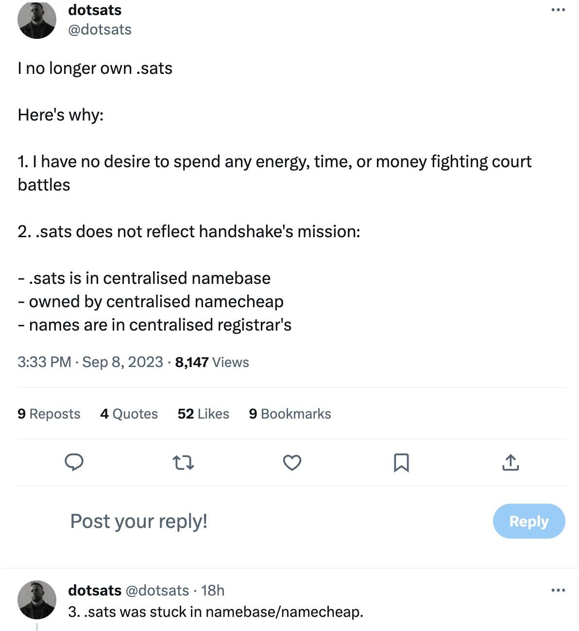The width and height of the screenshot is (579, 631).
Task: Repost this tweet using the retweet icon
Action: pos(184,462)
